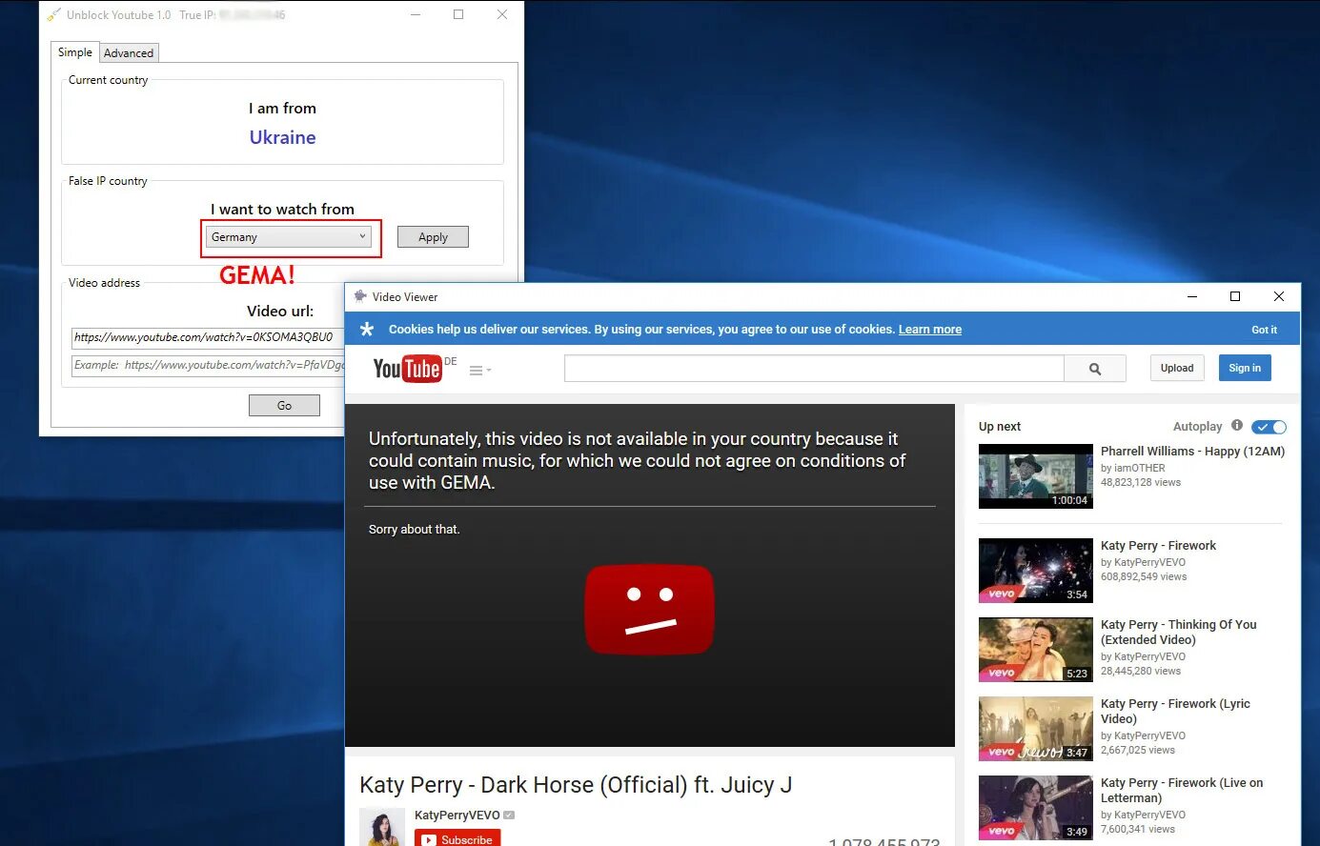Open Katy Perry Firework 3:54 thumbnail
1320x846 pixels.
[x=1036, y=571]
